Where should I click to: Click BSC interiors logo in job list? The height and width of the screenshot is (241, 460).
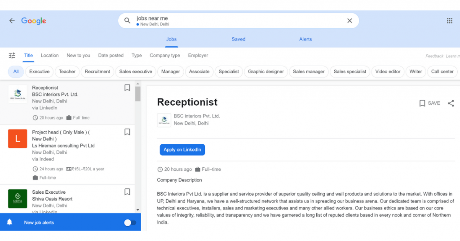[18, 94]
